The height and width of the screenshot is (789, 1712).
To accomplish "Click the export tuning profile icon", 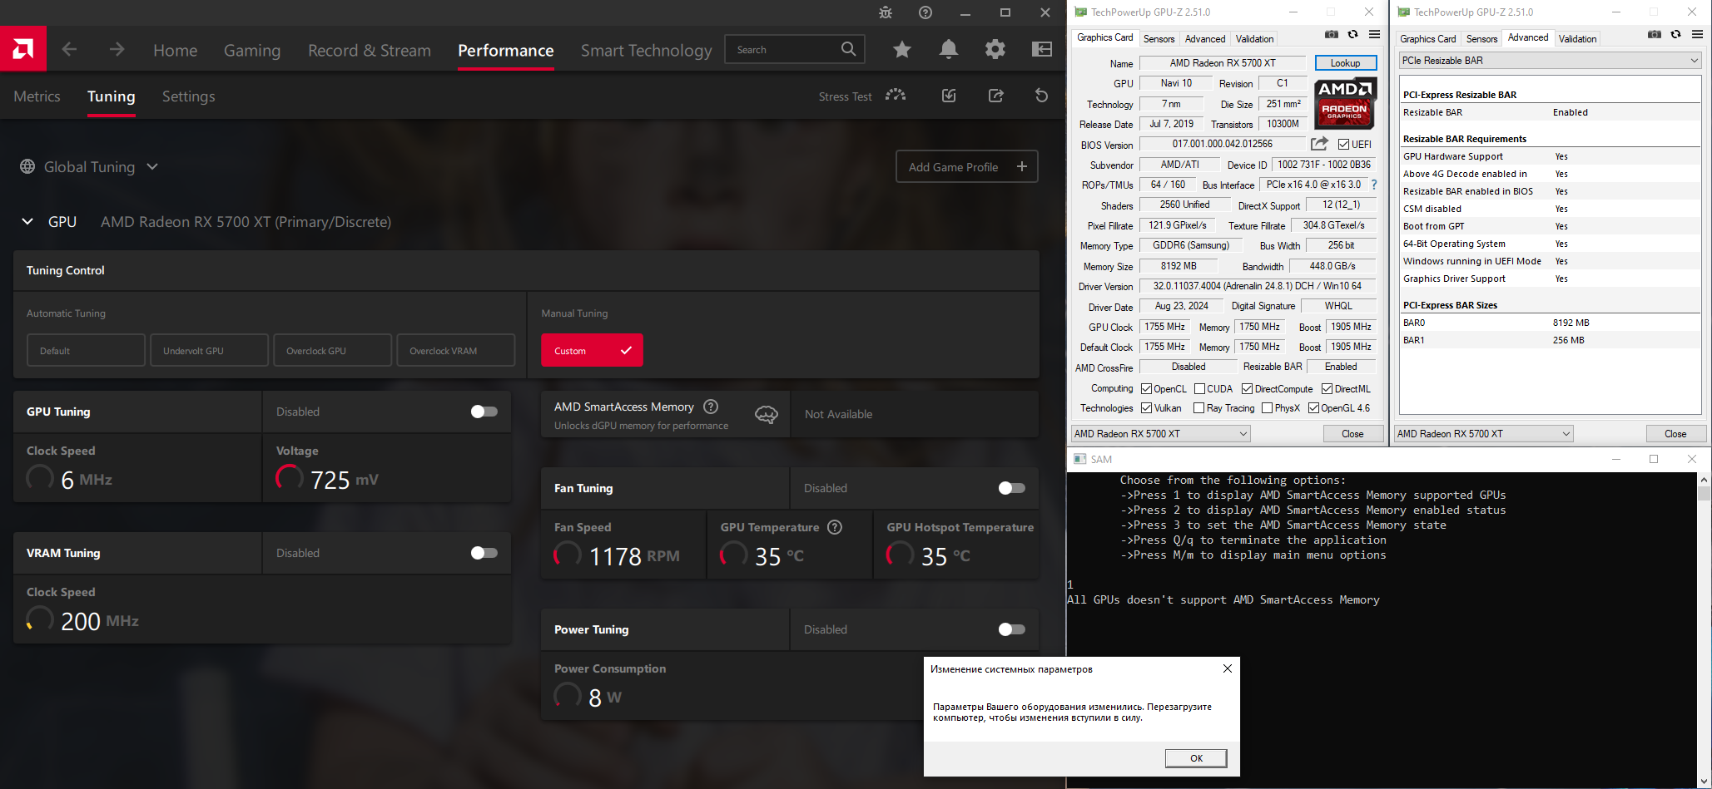I will point(995,96).
